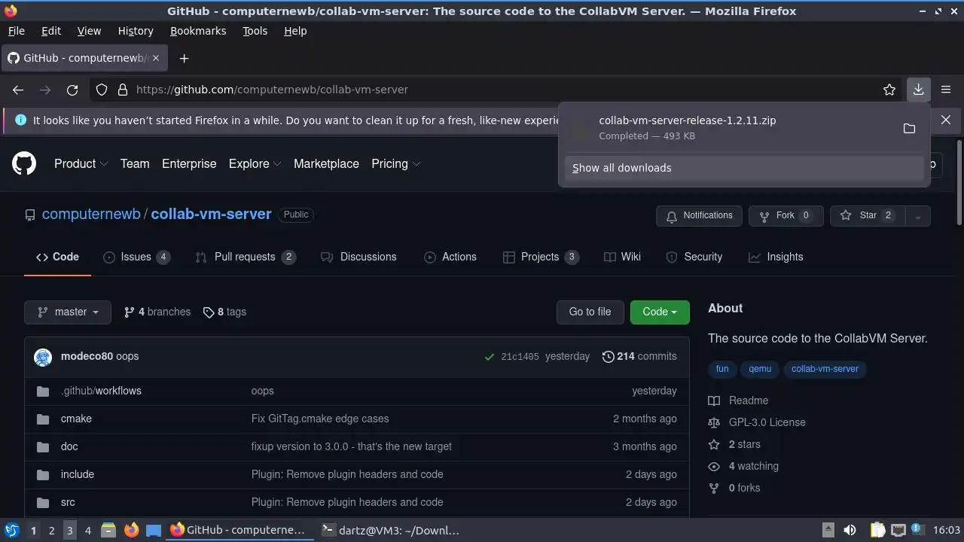Screen dimensions: 964x542
Task: Click modeco80's avatar image
Action: coord(43,357)
